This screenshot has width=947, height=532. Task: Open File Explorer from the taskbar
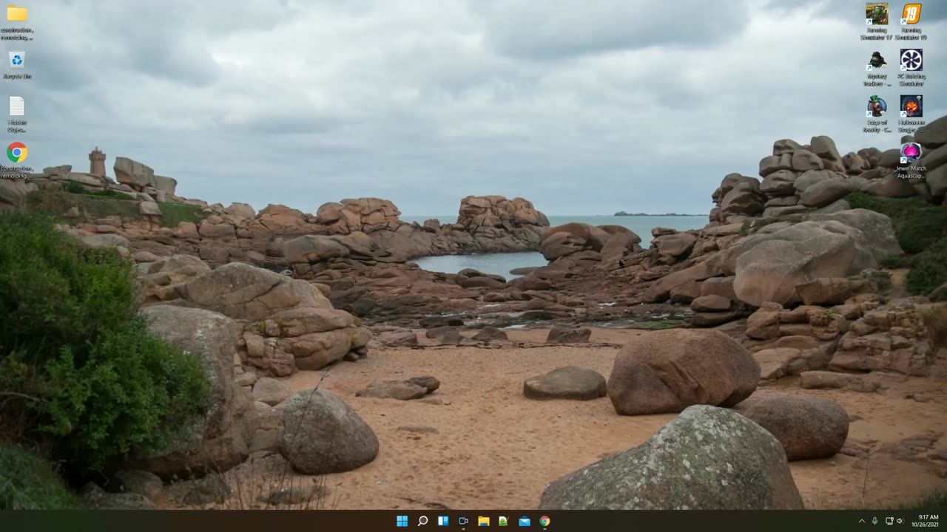tap(484, 521)
